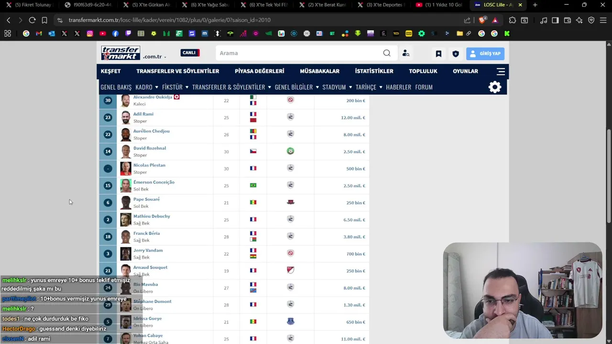Open the Brave VPN shield icon
The width and height of the screenshot is (612, 344).
click(x=591, y=20)
